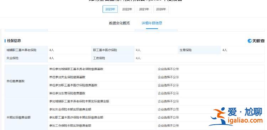Screen dimensions: 267x130
Task: Click 企业选择不公示 for 单位参加城镇职工基本养老保险缴费基数
Action: [168, 69]
